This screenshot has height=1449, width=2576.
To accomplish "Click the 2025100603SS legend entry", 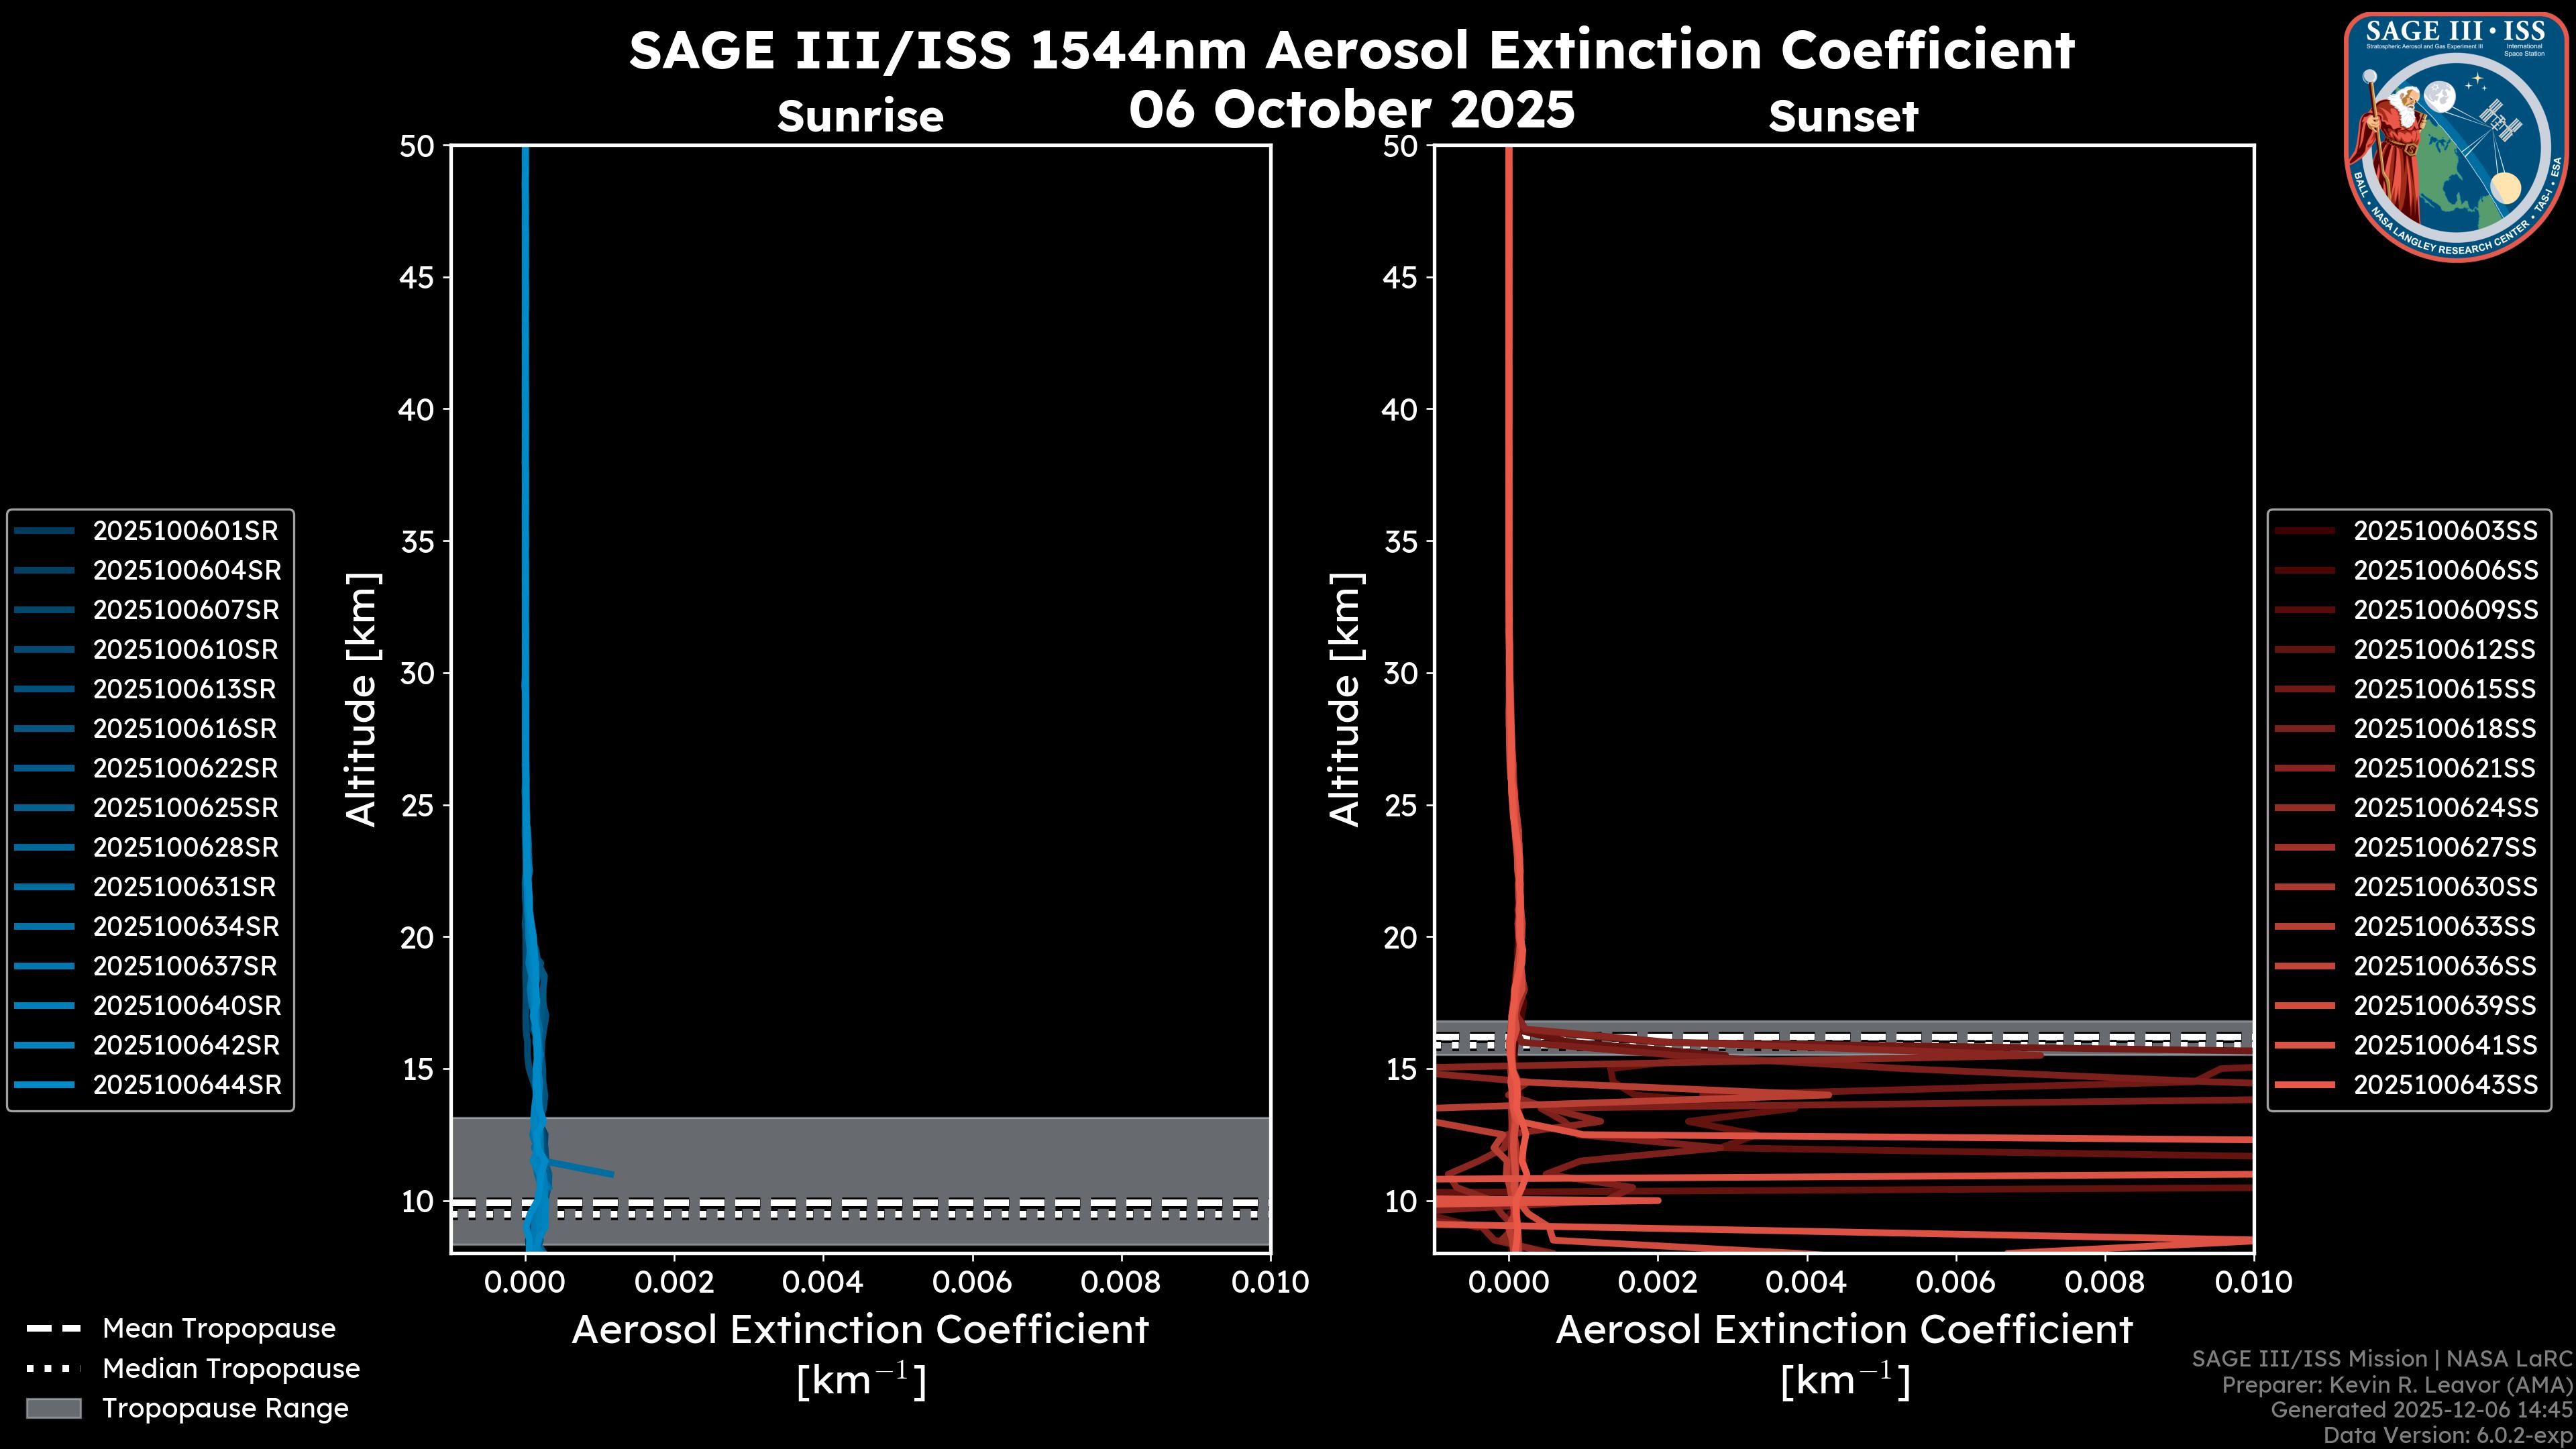I will 2445,531.
